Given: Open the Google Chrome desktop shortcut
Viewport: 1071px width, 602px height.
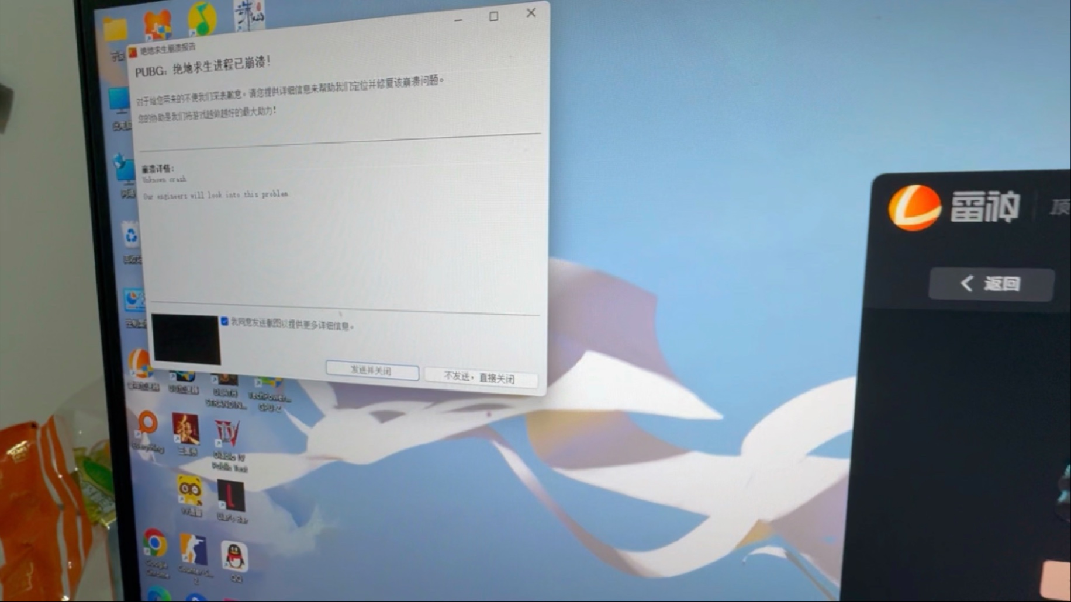Looking at the screenshot, I should pos(156,552).
